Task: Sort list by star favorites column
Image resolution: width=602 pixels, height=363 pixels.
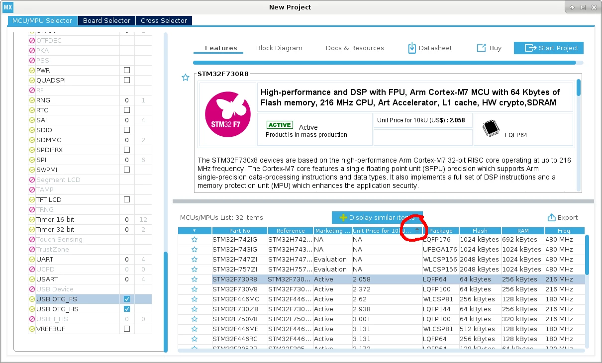Action: [195, 231]
